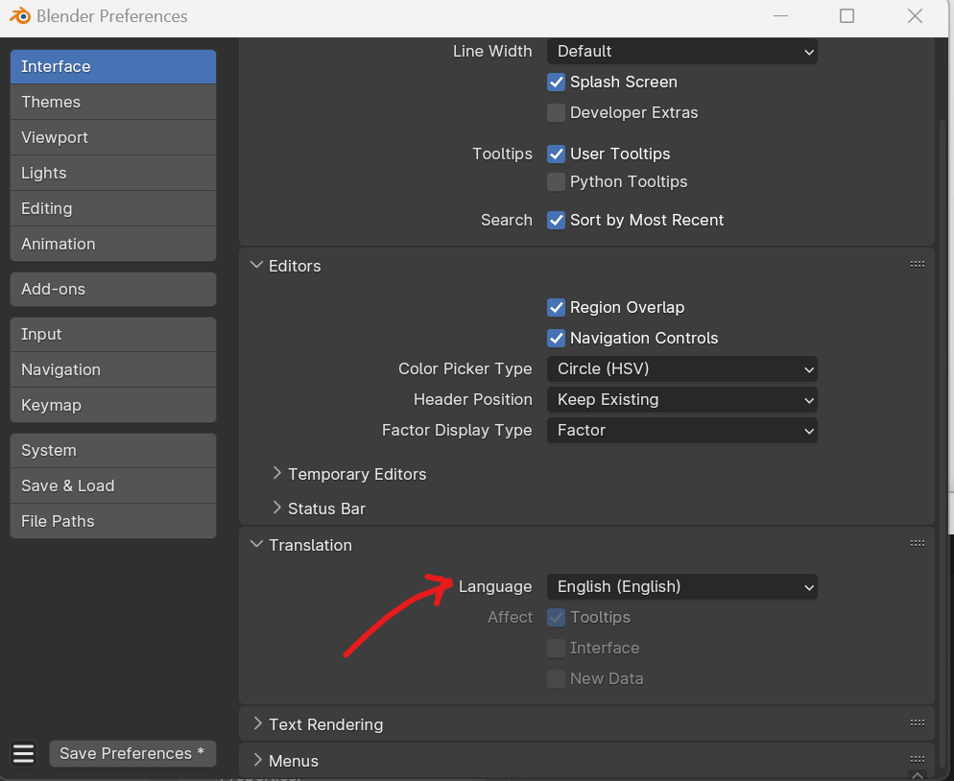Collapse the Editors panel

257,265
